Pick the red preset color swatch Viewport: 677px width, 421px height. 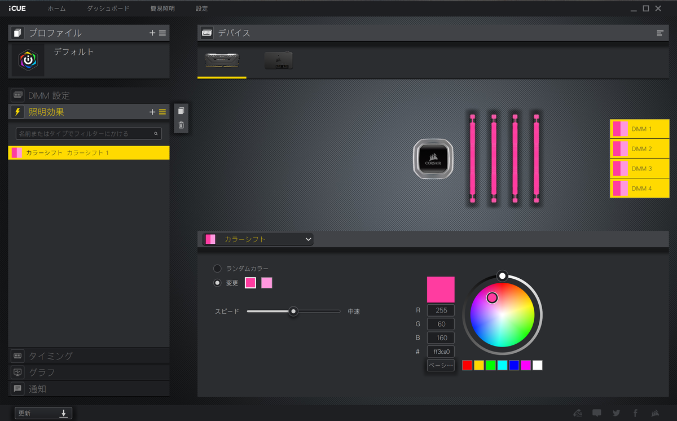coord(467,365)
